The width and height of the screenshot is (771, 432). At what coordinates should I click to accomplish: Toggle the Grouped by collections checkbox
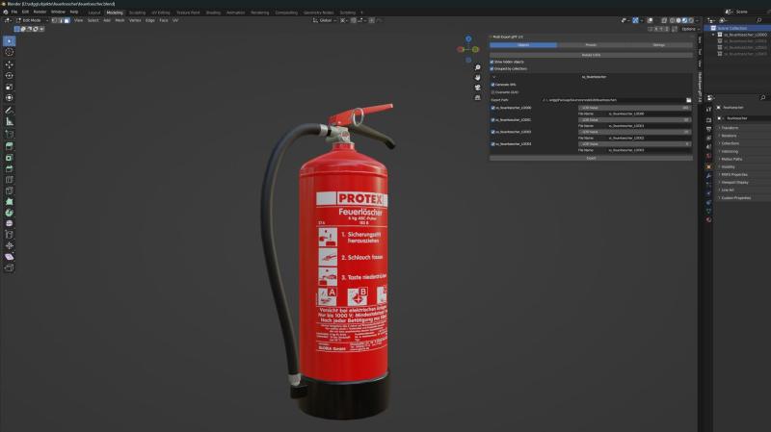(492, 68)
